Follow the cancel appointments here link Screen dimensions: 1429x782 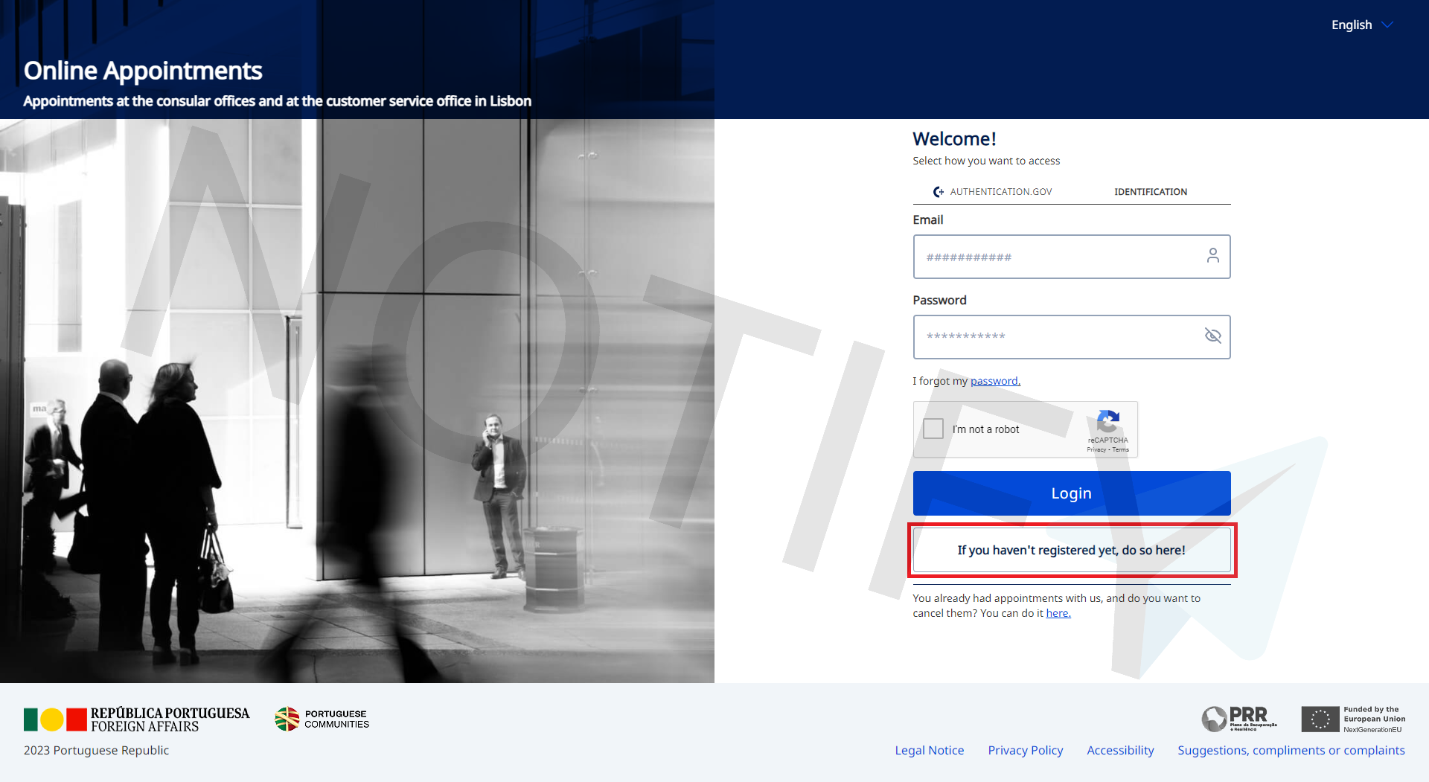[1058, 613]
